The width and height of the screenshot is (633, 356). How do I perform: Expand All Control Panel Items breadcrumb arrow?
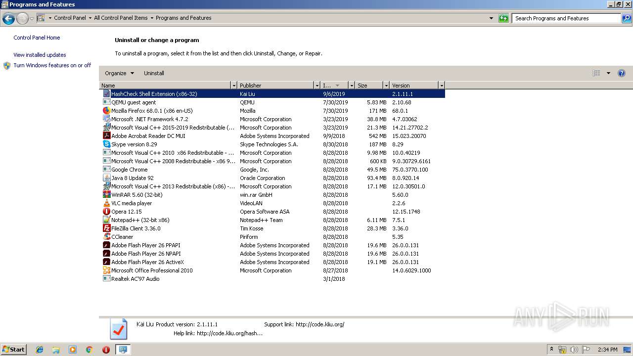pos(152,18)
